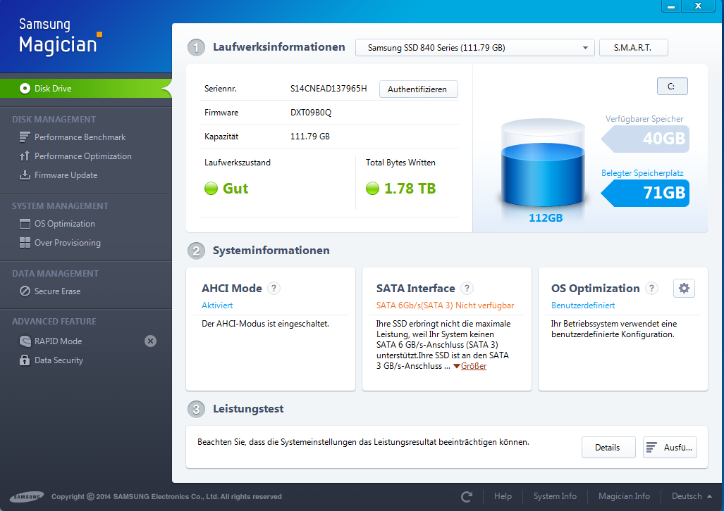This screenshot has width=724, height=511.
Task: Open Over Provisioning menu item
Action: [68, 243]
